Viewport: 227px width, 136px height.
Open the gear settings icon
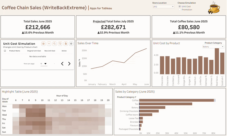(x=71, y=44)
